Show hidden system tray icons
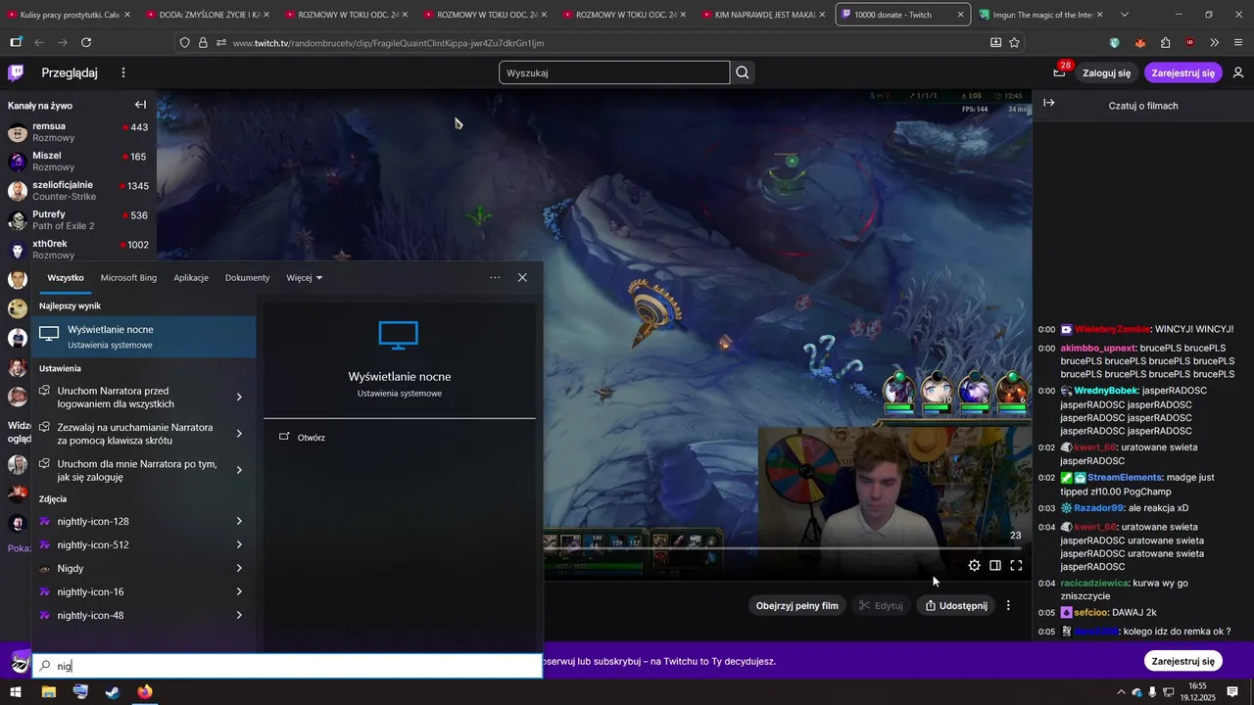The height and width of the screenshot is (705, 1254). 1121,692
